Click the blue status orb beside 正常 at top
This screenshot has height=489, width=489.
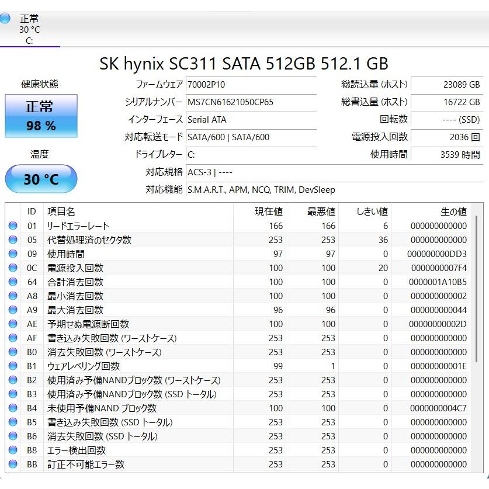4,18
